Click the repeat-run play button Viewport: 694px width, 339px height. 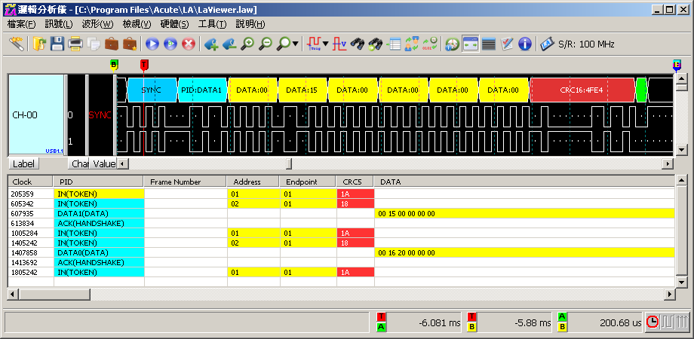[170, 44]
